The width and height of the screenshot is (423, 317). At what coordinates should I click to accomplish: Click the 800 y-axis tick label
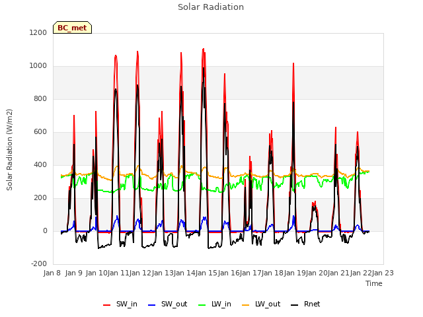(40, 98)
